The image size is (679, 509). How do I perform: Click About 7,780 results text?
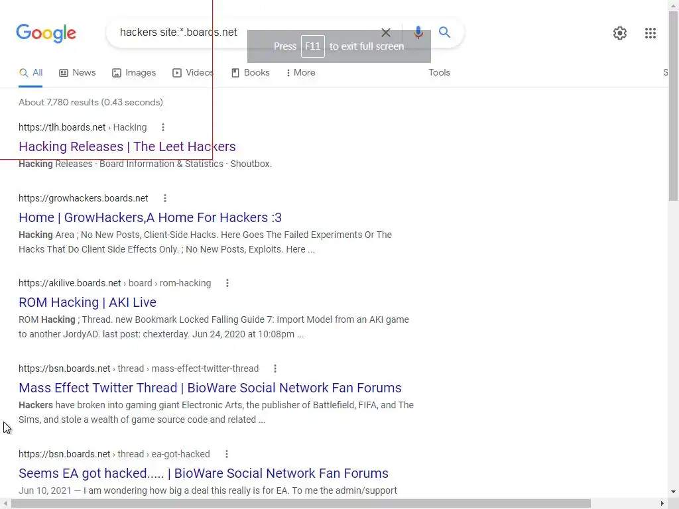click(90, 103)
